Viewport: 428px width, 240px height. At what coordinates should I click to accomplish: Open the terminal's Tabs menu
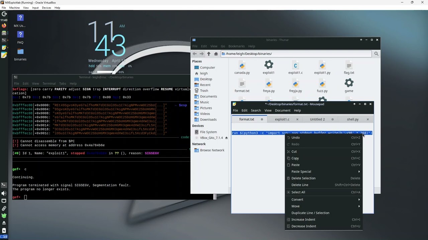click(63, 84)
